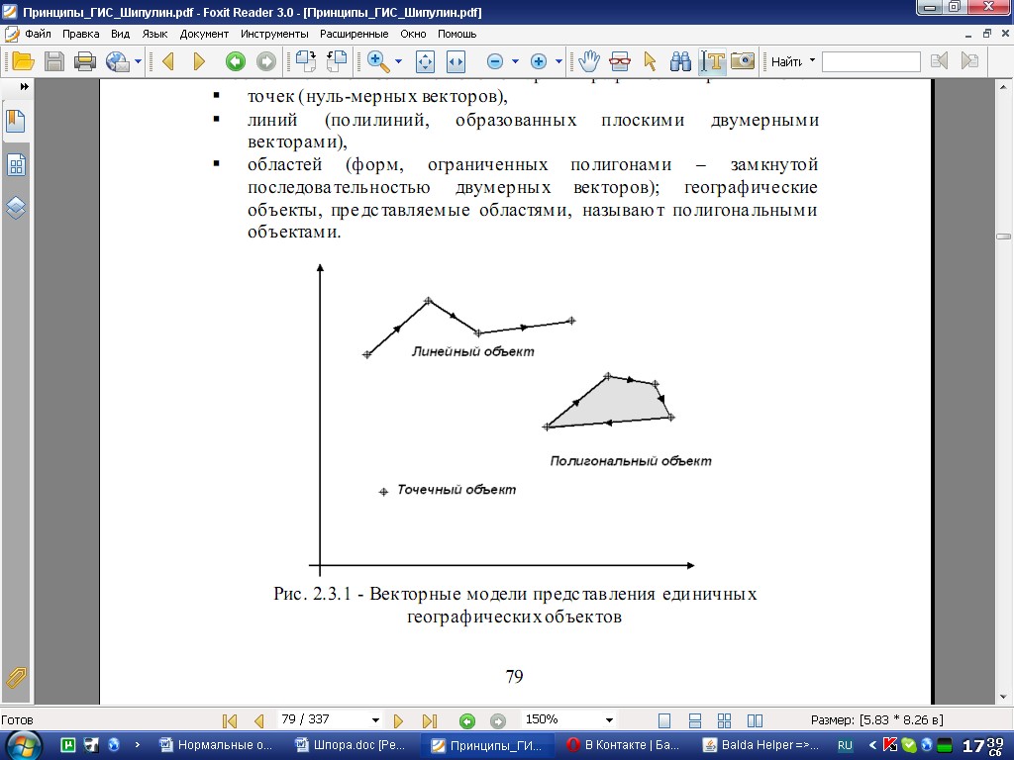
Task: Click Find Previous icon beside search box
Action: point(939,61)
